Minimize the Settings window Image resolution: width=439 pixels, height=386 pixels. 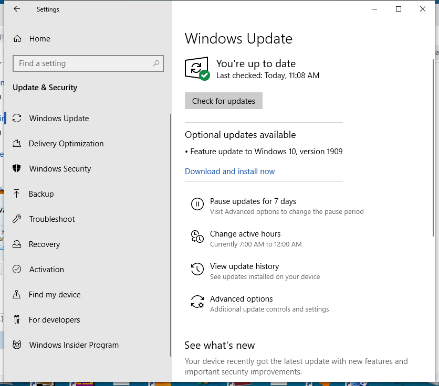tap(374, 9)
